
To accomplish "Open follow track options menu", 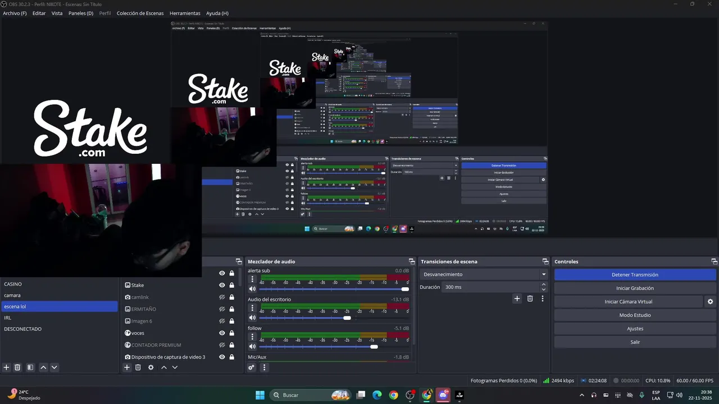I will [252, 337].
